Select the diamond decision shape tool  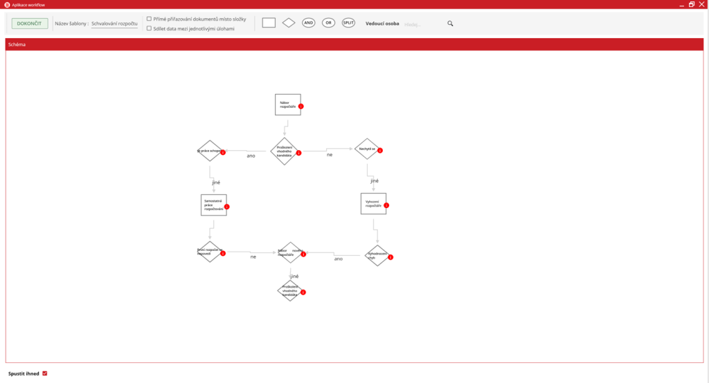tap(289, 23)
